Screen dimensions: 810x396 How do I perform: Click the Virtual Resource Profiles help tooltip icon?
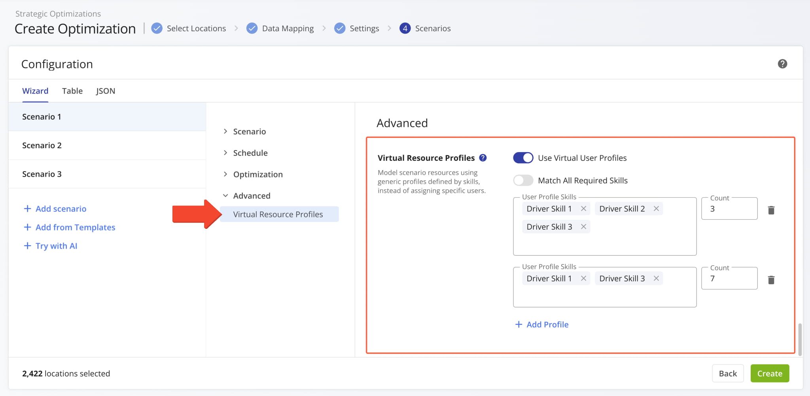point(483,157)
